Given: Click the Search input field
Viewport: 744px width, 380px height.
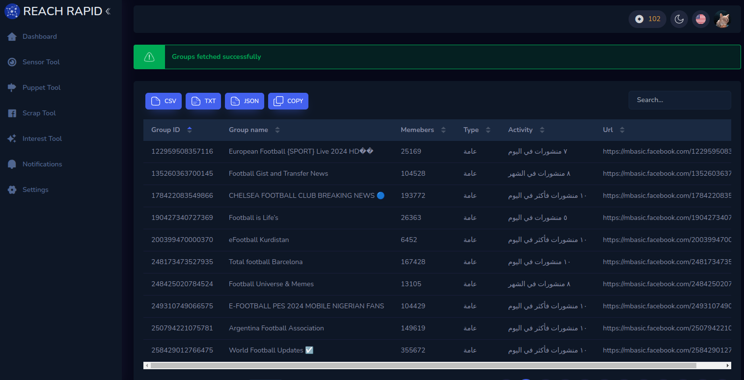Looking at the screenshot, I should point(680,100).
